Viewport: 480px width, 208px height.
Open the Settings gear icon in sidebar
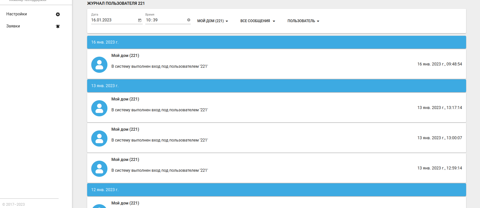point(58,14)
